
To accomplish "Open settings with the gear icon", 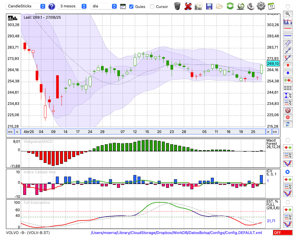I will pyautogui.click(x=261, y=6).
